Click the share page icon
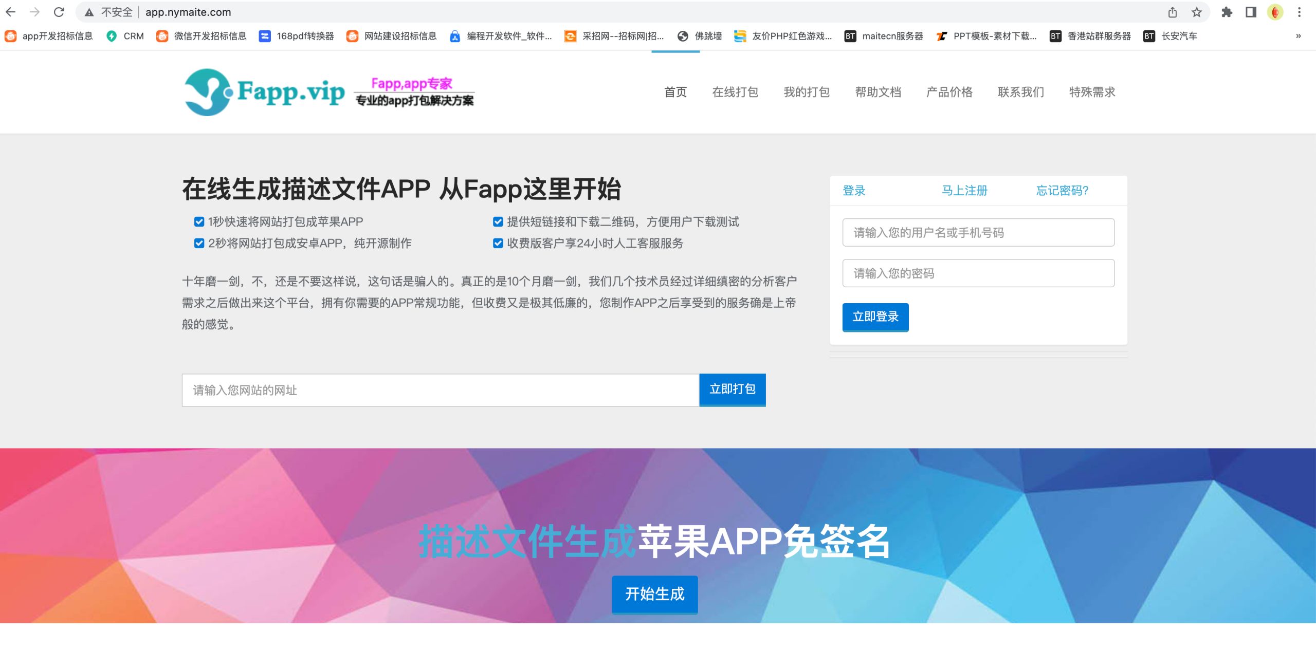This screenshot has width=1316, height=650. click(x=1173, y=12)
